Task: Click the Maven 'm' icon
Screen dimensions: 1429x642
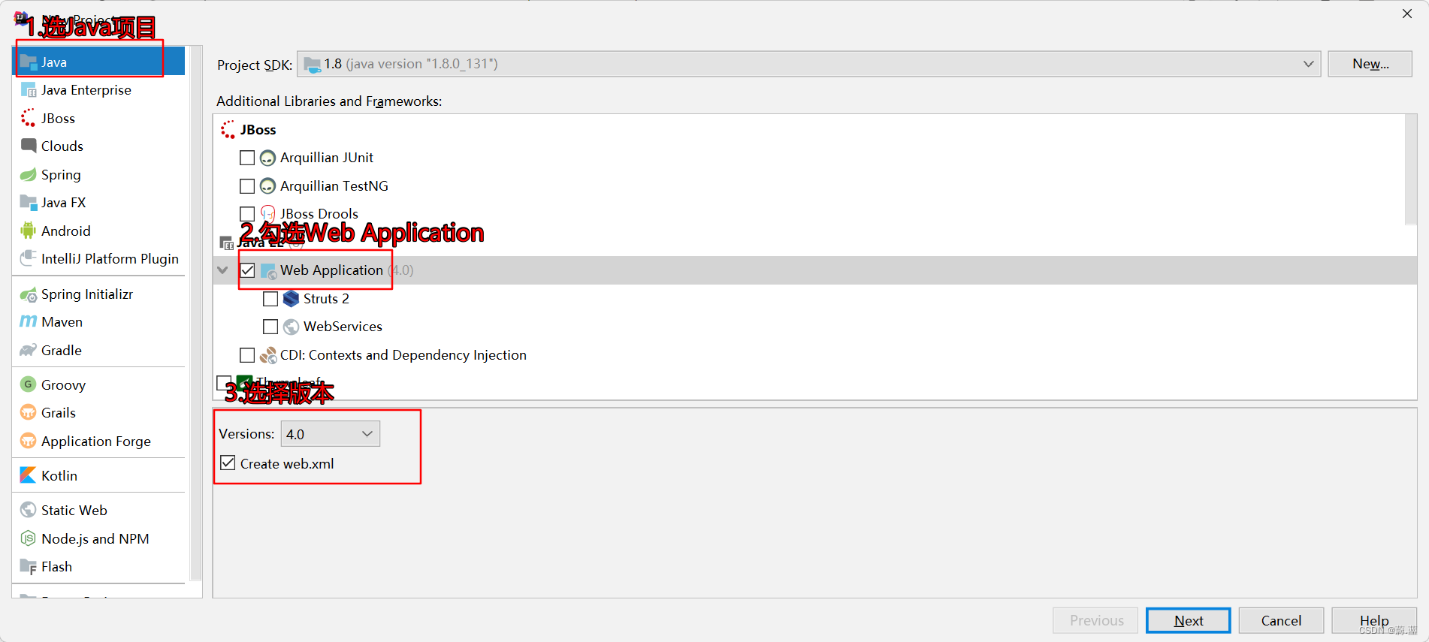Action: pyautogui.click(x=29, y=321)
